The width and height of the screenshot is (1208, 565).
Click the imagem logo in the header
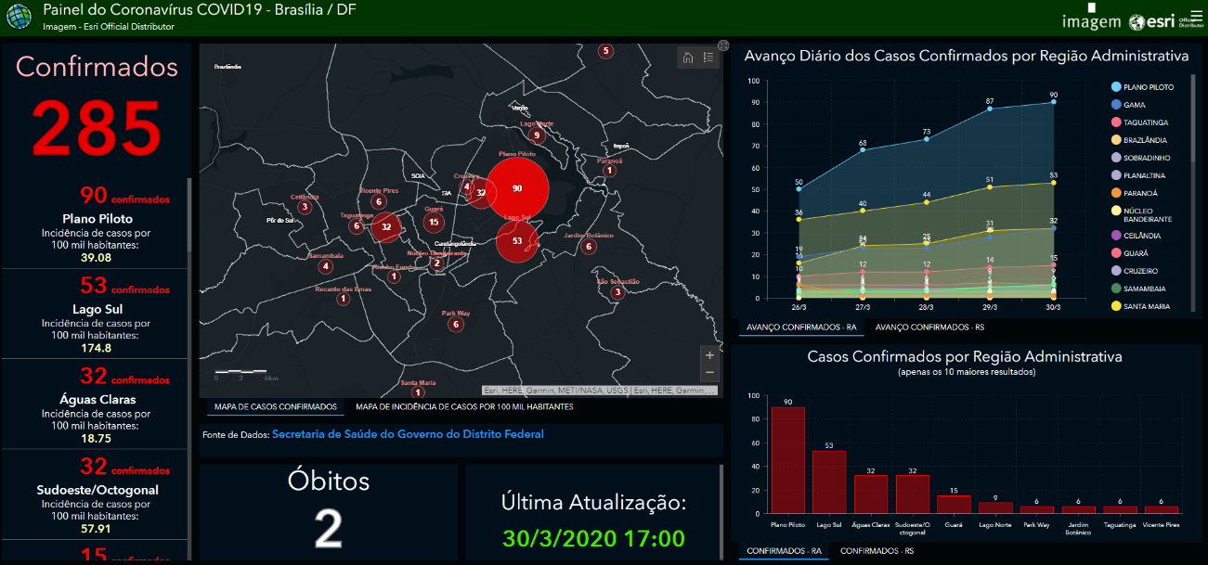point(1091,22)
